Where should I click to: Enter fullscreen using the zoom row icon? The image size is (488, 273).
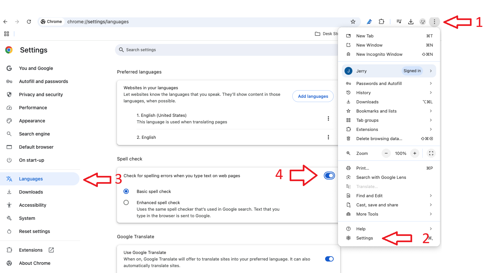tap(431, 153)
